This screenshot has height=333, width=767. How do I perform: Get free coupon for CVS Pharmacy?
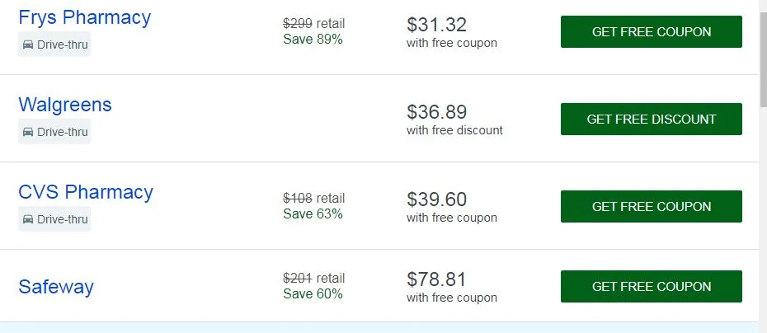[x=651, y=206]
